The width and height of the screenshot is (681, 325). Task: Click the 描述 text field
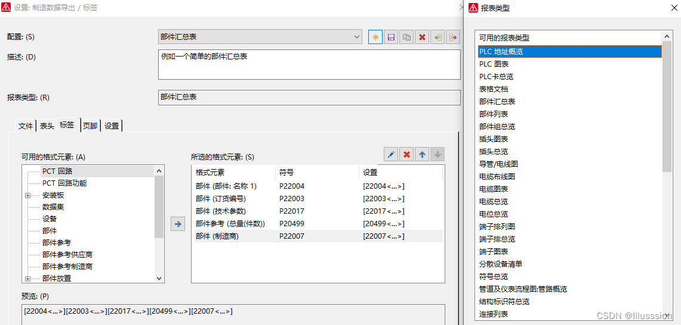click(309, 64)
